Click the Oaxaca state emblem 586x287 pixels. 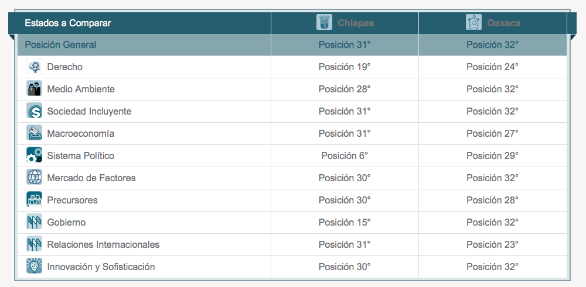tap(473, 22)
